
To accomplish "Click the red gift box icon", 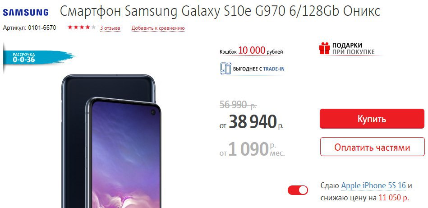I will coord(324,48).
